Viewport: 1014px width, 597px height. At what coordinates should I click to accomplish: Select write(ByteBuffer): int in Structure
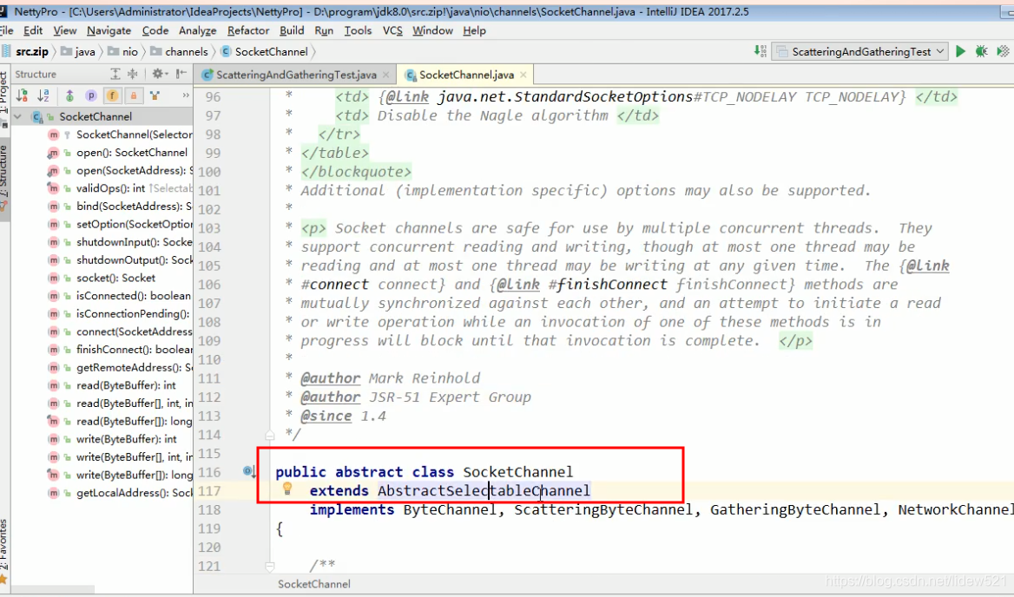(126, 439)
